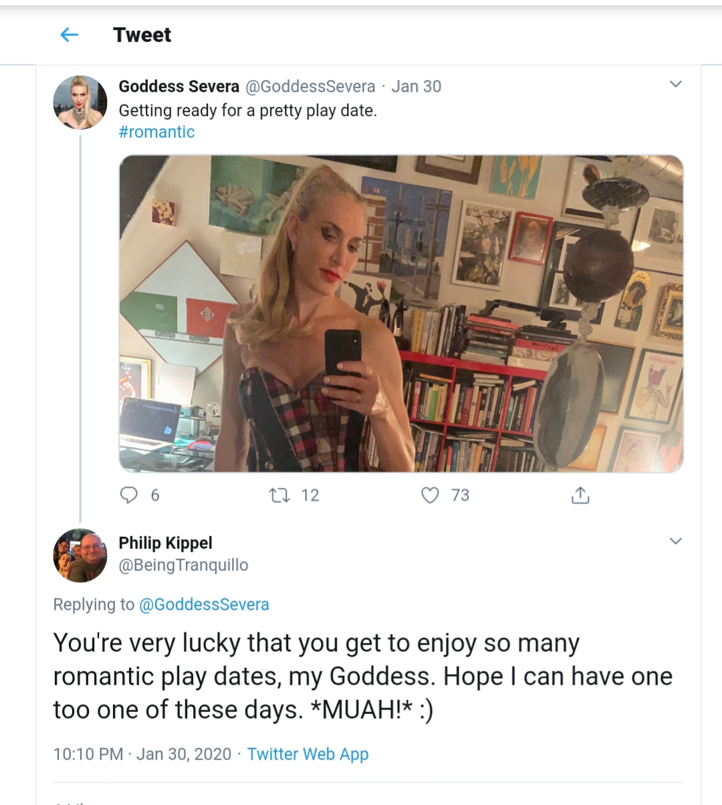The height and width of the screenshot is (805, 722).
Task: Open Goddess Severa's profile avatar
Action: [x=80, y=102]
